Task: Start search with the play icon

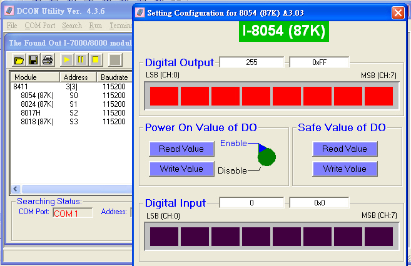Action: (67, 60)
